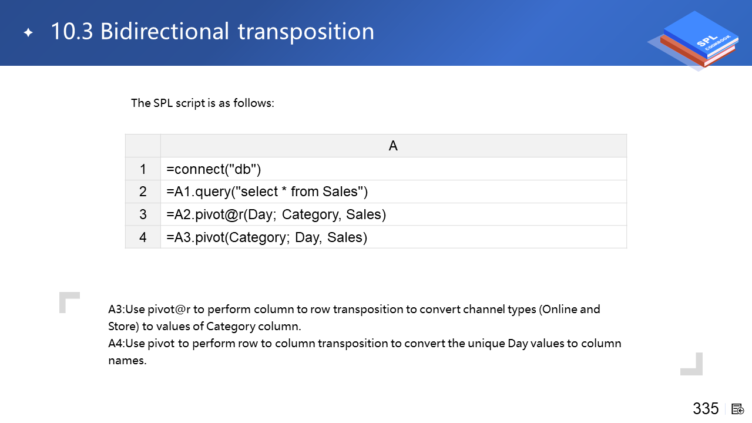The width and height of the screenshot is (752, 423).
Task: Click the A4 pivot explanation paragraph
Action: (x=364, y=351)
